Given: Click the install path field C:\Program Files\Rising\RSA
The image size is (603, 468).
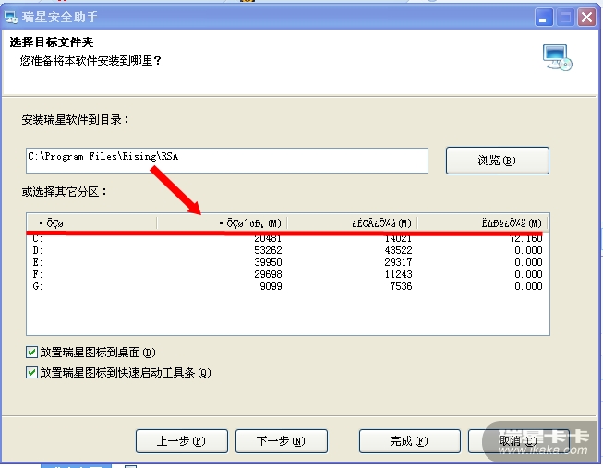Looking at the screenshot, I should pyautogui.click(x=227, y=161).
